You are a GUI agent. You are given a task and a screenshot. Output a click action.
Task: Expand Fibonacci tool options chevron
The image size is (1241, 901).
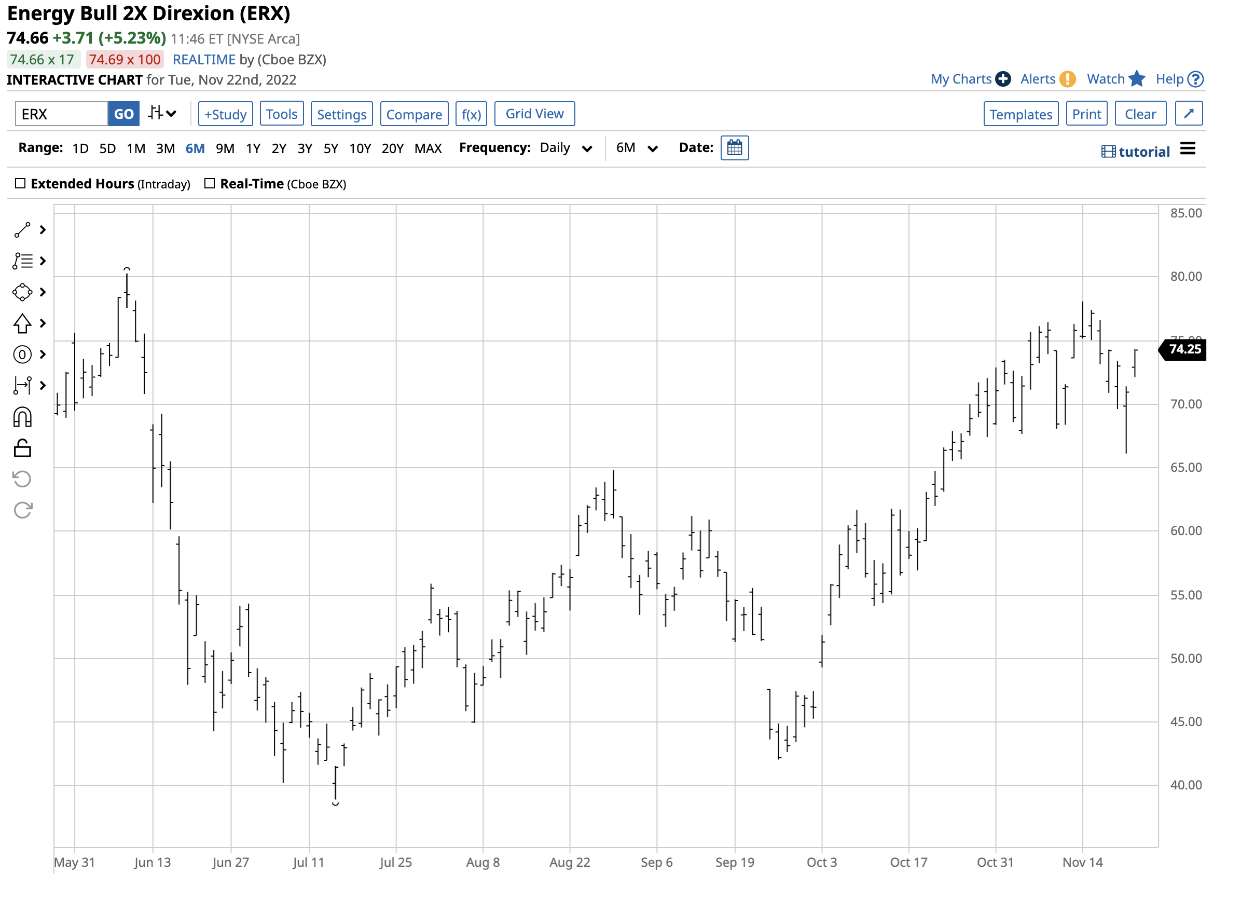point(43,261)
